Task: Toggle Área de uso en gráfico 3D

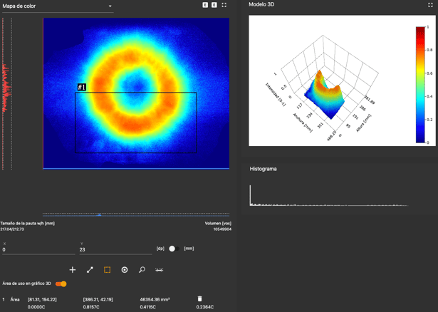Action: point(61,284)
